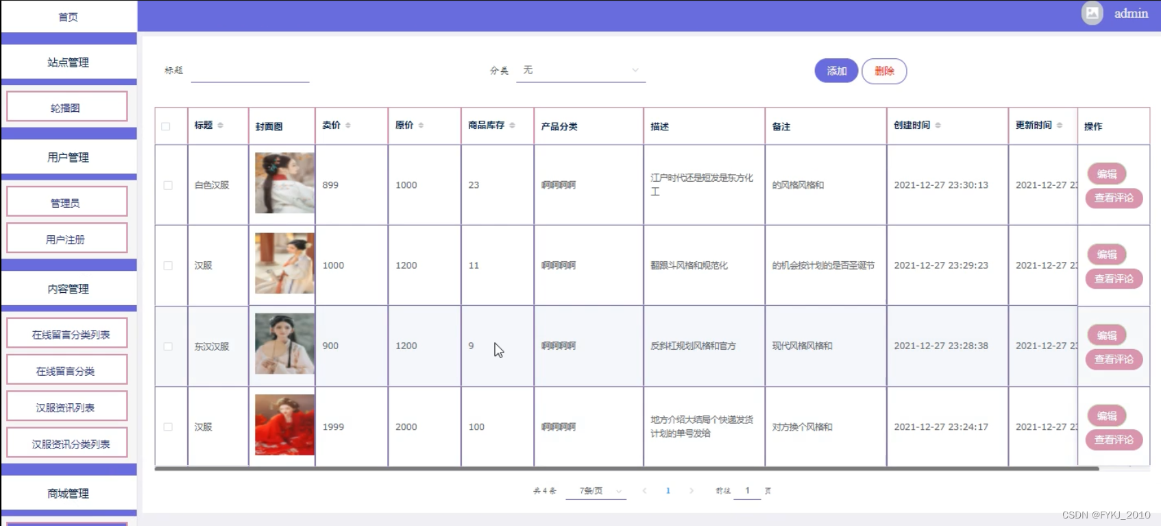Screen dimensions: 1161x526
Task: Open the 7条/页 page size dropdown
Action: tap(596, 490)
